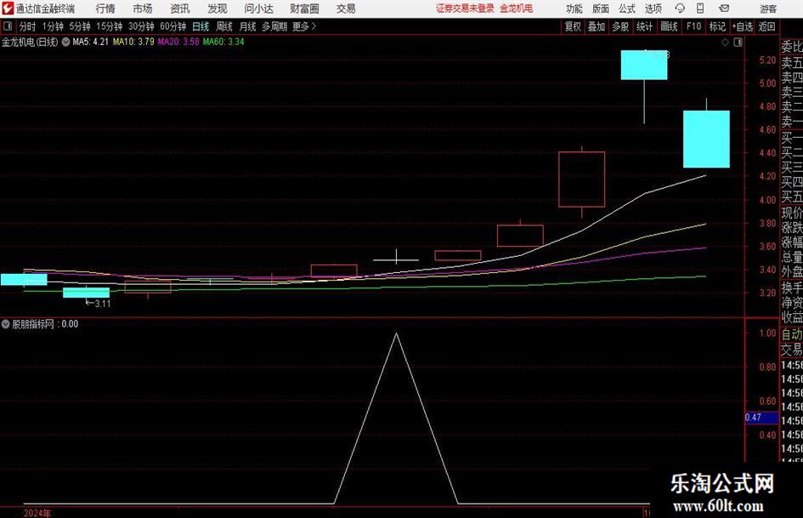The image size is (803, 518).
Task: Switch to 30分钟 chart period
Action: click(x=141, y=26)
